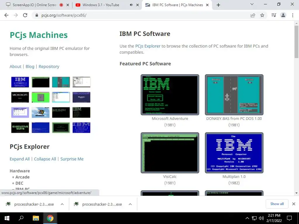Open the Windows Start menu

click(7, 218)
